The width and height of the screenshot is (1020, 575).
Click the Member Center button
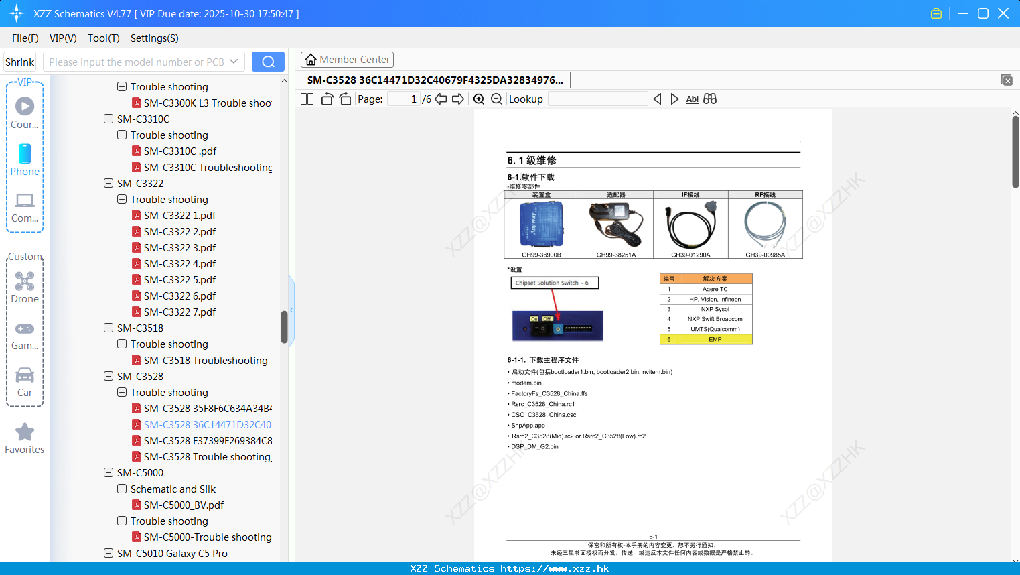(347, 60)
